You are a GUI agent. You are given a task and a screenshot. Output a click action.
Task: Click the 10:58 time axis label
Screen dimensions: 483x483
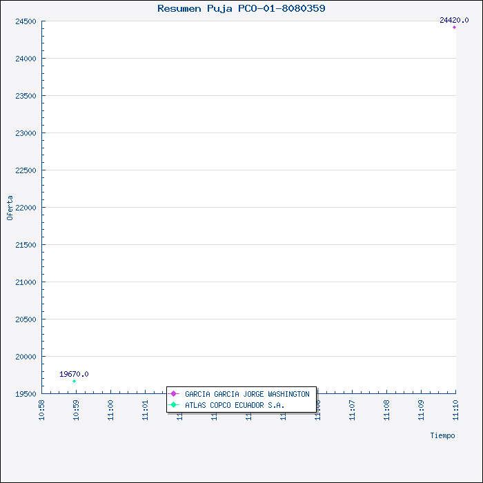[x=41, y=408]
